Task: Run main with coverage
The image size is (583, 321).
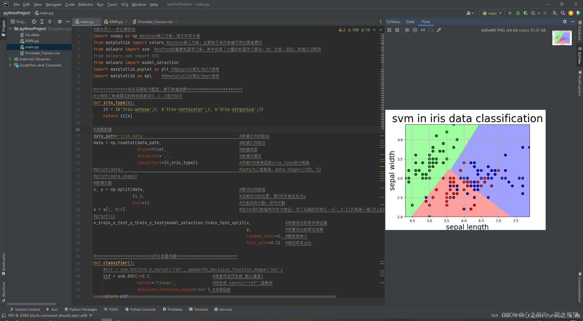Action: click(526, 13)
